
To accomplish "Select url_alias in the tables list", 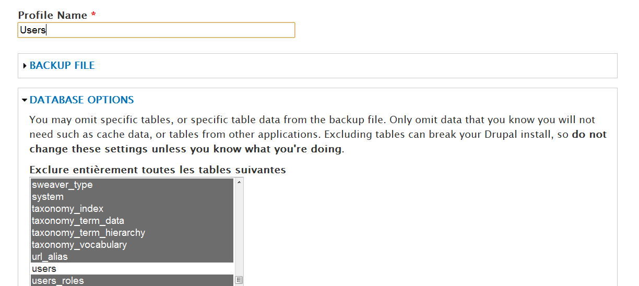I will 50,257.
